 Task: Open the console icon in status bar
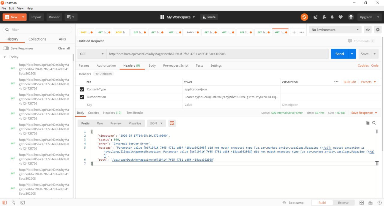[x=22, y=203]
